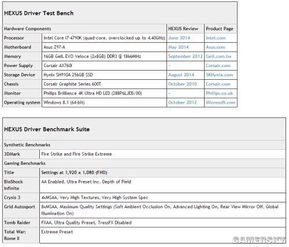Select the Grid Autosport row label
Viewport: 289px width, 247px height.
click(x=21, y=210)
